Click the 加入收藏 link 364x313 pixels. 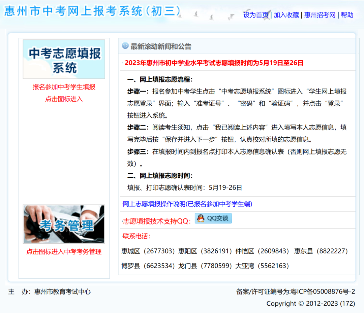286,15
